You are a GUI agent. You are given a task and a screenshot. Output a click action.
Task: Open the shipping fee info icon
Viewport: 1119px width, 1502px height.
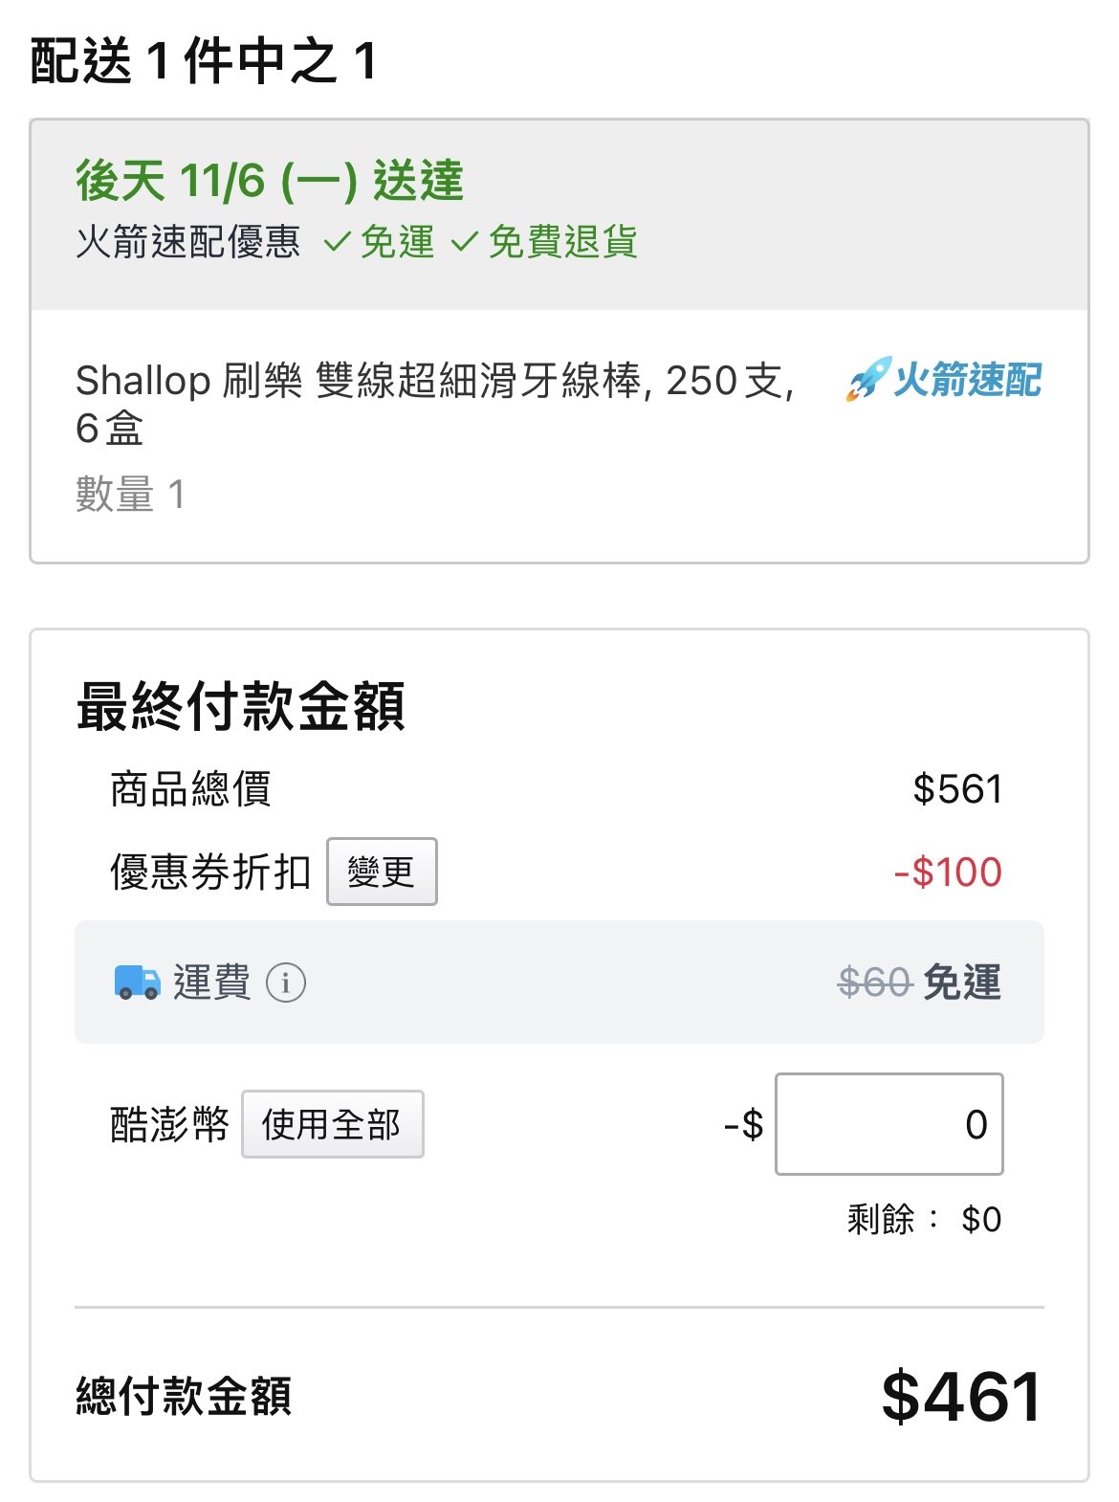pos(285,983)
